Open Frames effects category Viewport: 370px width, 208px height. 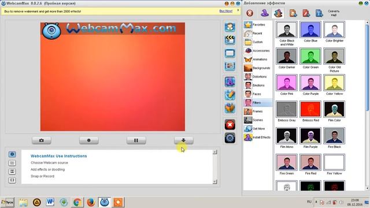pyautogui.click(x=258, y=112)
